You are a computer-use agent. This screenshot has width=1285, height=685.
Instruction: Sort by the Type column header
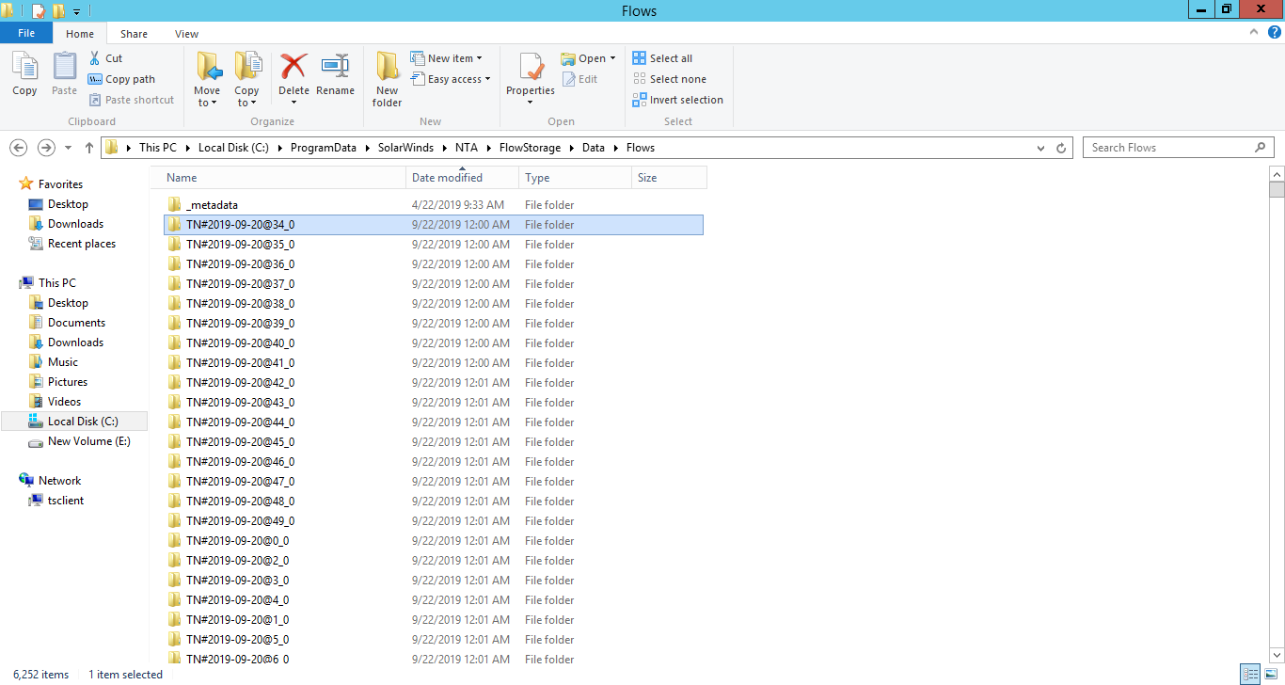point(575,178)
